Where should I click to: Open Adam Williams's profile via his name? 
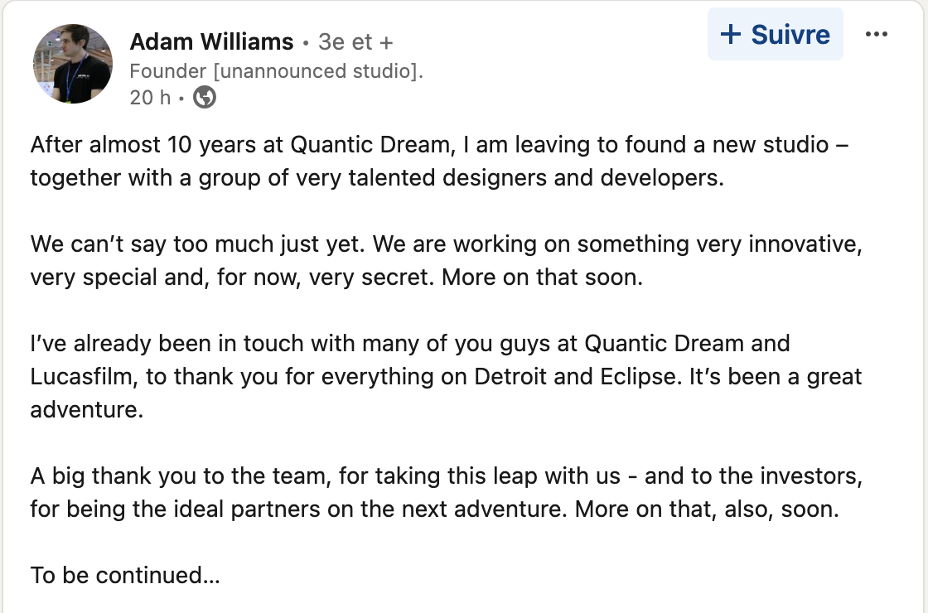click(x=211, y=41)
